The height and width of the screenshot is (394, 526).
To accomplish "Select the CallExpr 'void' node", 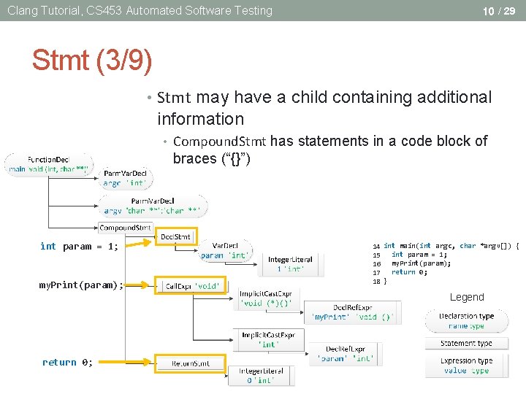I will coord(190,286).
